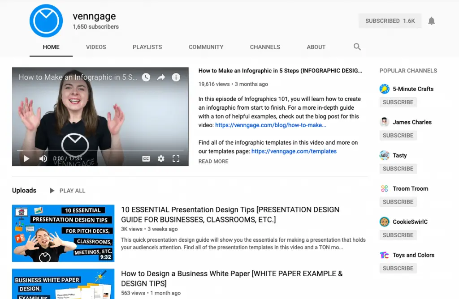This screenshot has height=299, width=459.
Task: Enter fullscreen on the video player
Action: 176,159
